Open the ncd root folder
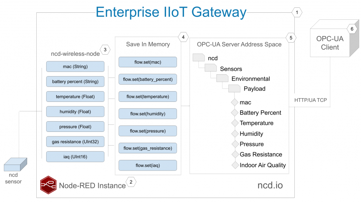Screen dimensions: 361x203 click(199, 57)
